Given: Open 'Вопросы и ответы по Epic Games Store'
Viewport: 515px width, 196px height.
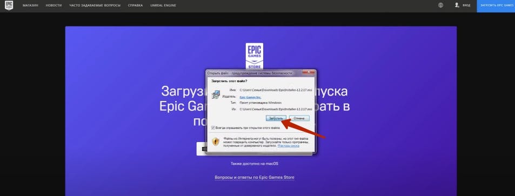Looking at the screenshot, I should point(255,177).
